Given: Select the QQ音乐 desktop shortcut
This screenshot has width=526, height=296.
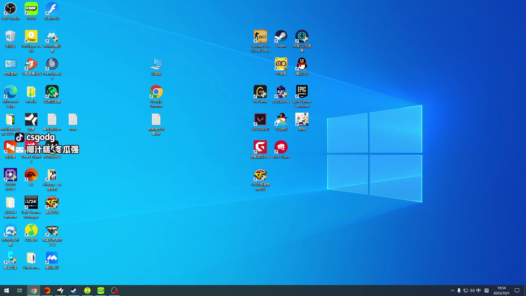Looking at the screenshot, I should pos(31,233).
